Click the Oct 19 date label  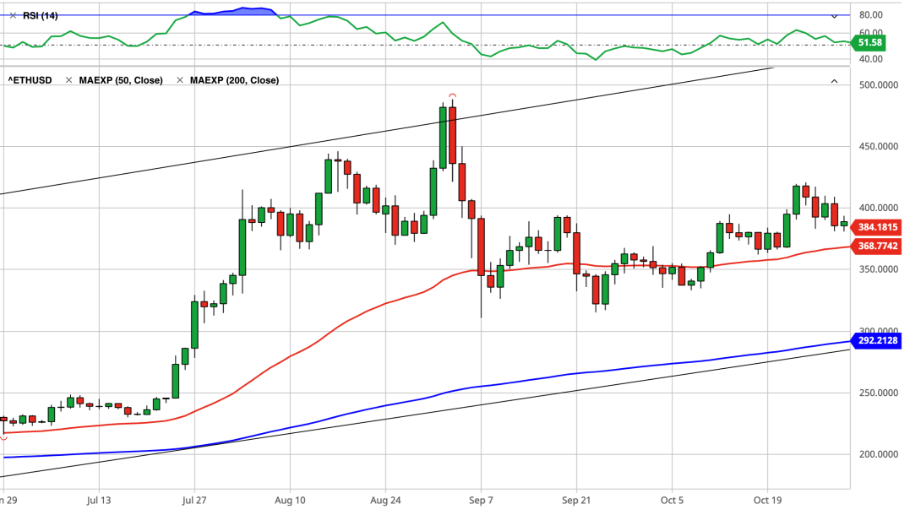click(767, 500)
